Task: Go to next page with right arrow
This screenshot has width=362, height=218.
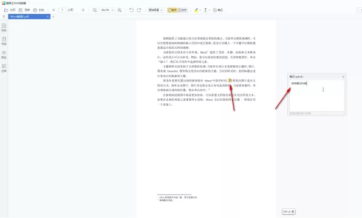Action: click(x=83, y=10)
